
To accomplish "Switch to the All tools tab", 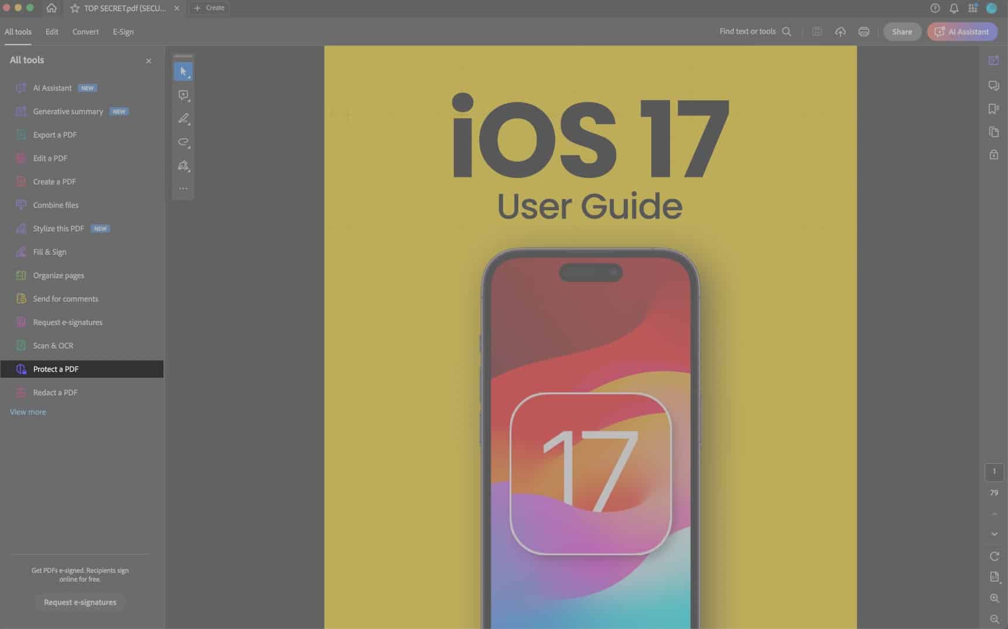I will coord(18,32).
